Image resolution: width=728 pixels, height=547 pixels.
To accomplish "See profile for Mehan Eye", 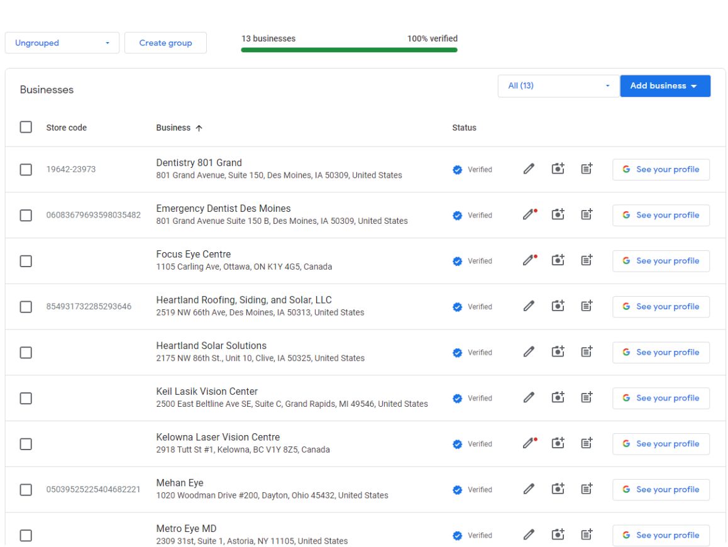I will pyautogui.click(x=661, y=489).
